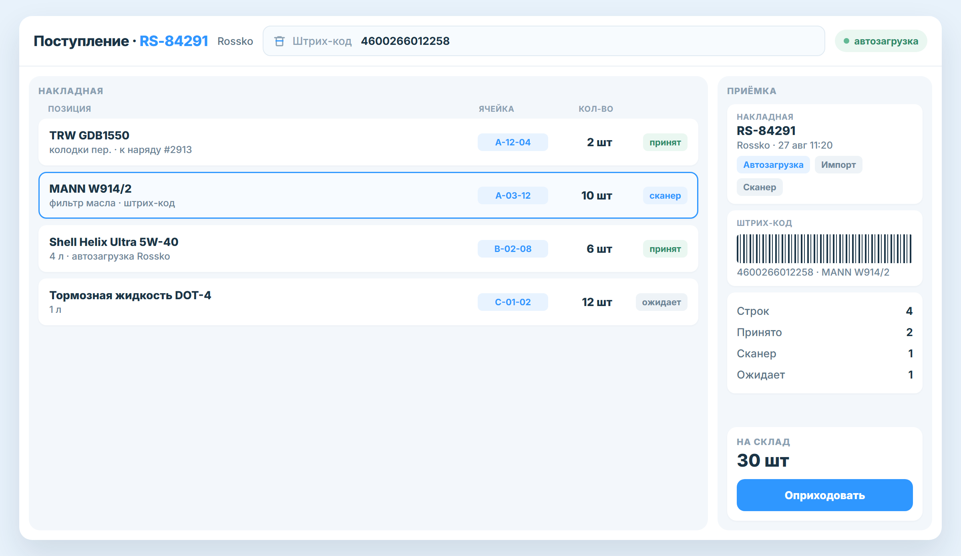Click the 'колодки пер. · к наряду #2913' subtitle
961x556 pixels.
click(121, 150)
